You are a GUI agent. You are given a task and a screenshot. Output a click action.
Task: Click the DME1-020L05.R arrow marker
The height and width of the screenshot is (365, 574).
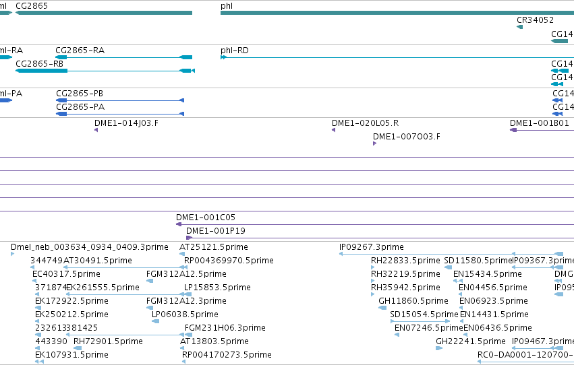[x=333, y=130]
